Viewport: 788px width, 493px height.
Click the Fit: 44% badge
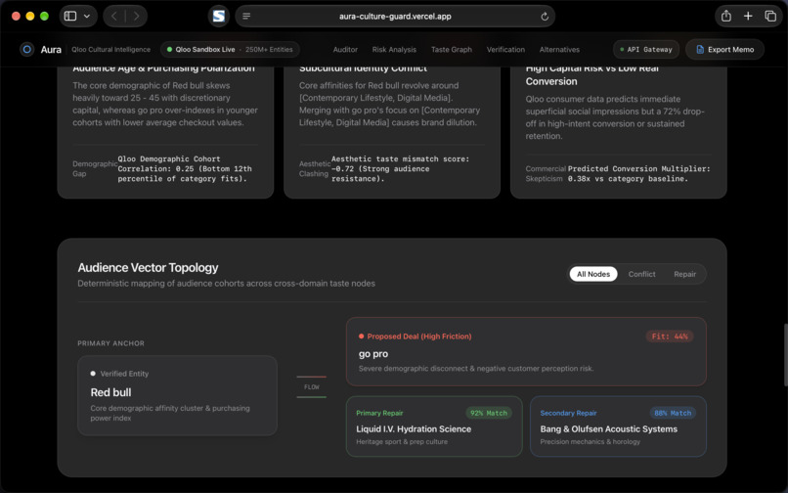pyautogui.click(x=670, y=336)
